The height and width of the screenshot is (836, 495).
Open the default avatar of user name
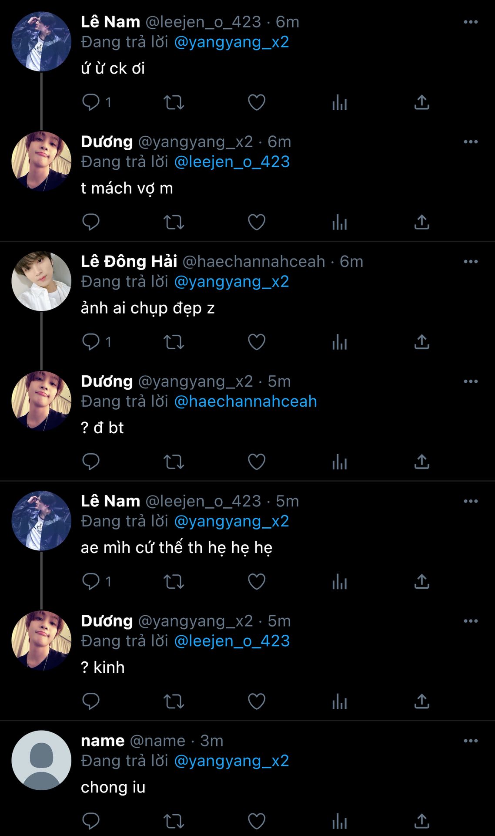[41, 760]
